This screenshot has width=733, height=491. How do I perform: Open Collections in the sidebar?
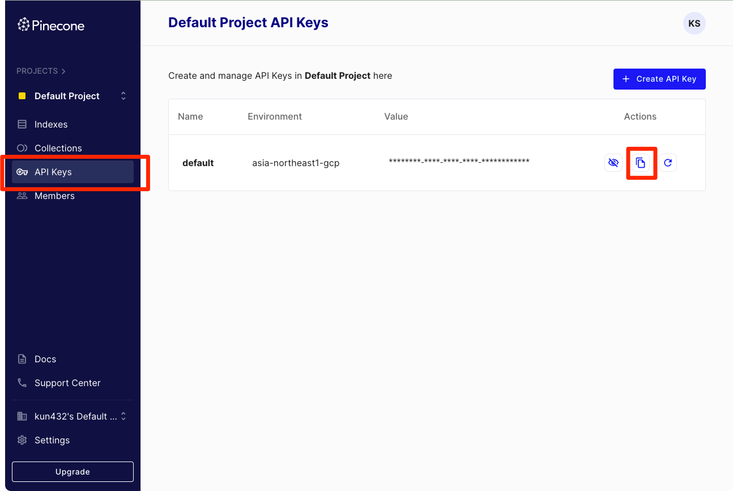click(73, 148)
